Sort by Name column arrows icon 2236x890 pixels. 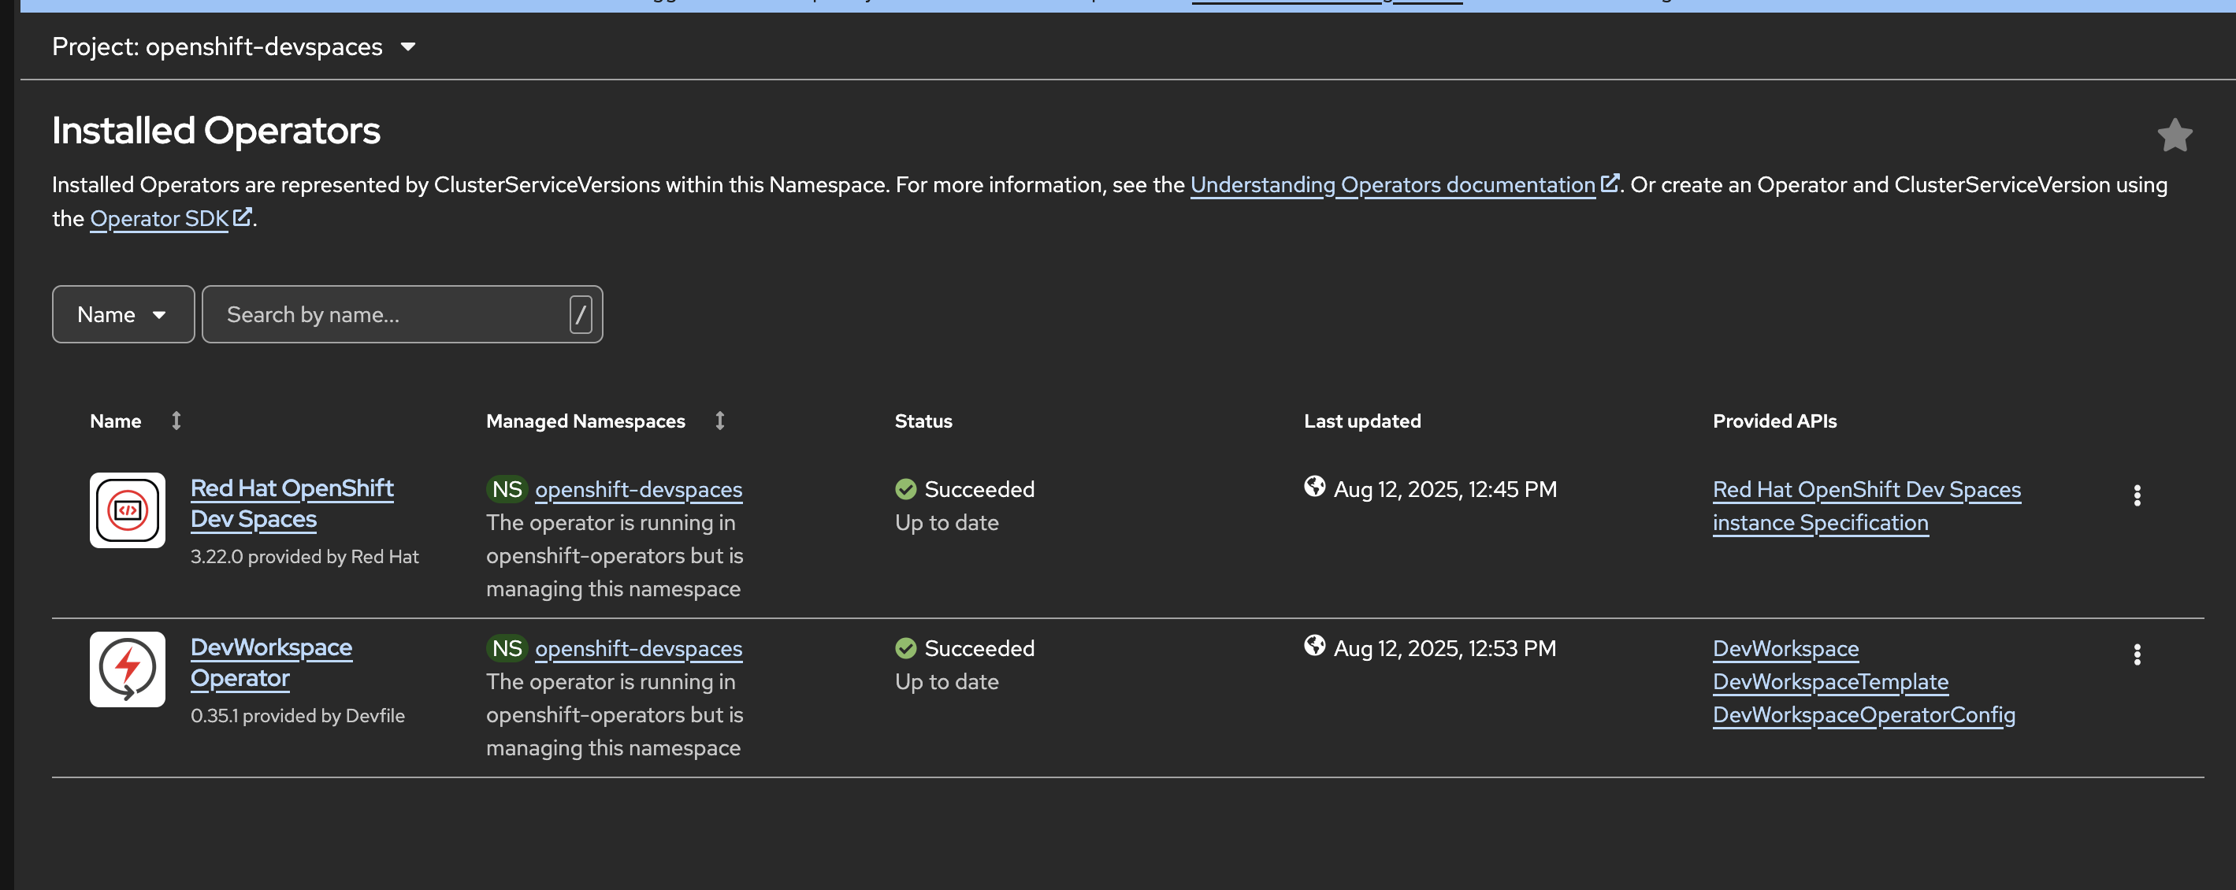176,421
